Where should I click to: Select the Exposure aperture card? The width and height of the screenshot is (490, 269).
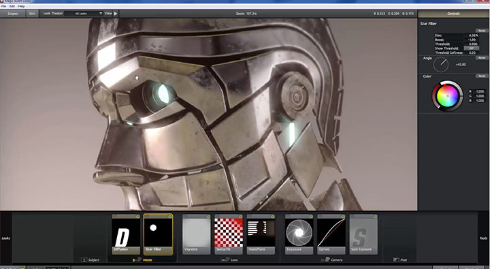[x=299, y=234]
